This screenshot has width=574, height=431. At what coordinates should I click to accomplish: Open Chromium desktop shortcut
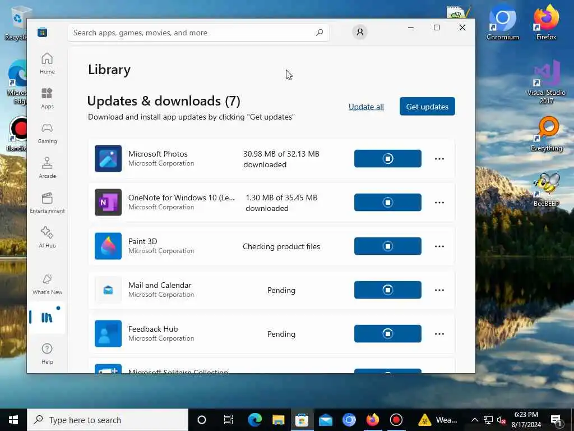pos(503,22)
